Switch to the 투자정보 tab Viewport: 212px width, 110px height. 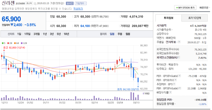click(x=168, y=18)
